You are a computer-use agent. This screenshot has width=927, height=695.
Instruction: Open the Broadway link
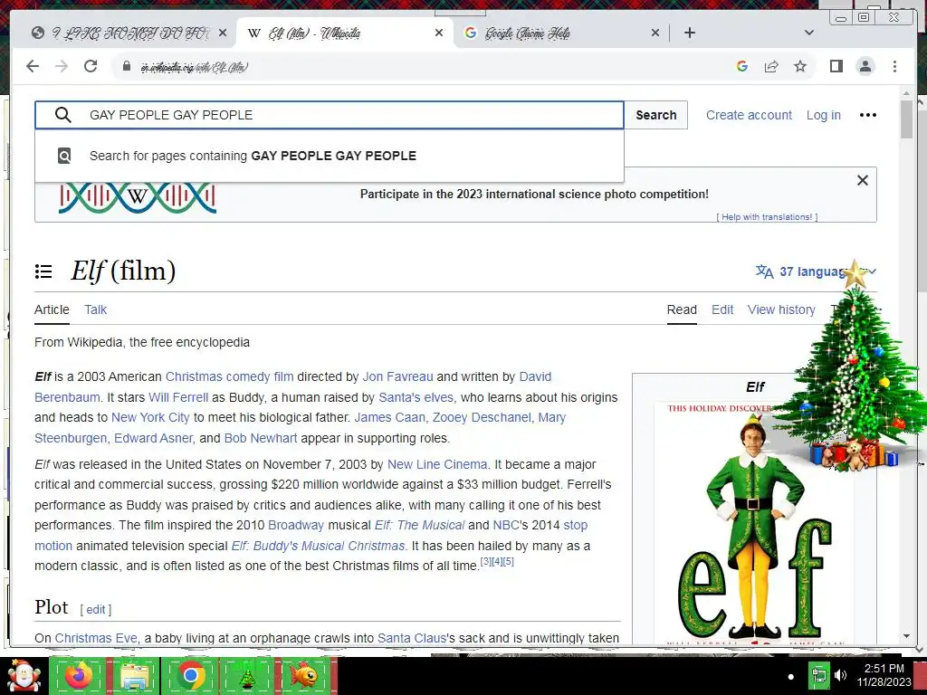click(x=296, y=525)
